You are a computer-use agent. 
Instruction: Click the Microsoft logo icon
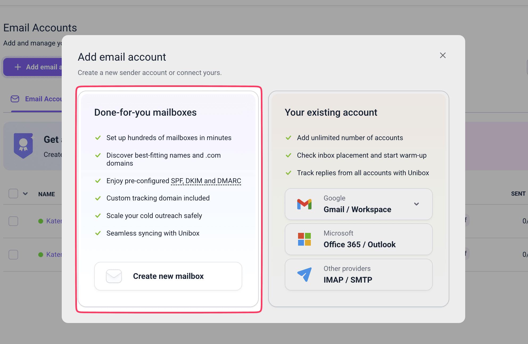(x=304, y=239)
